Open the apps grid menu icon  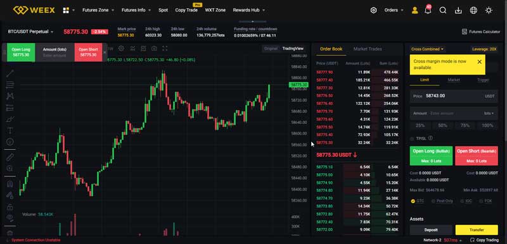click(x=66, y=10)
